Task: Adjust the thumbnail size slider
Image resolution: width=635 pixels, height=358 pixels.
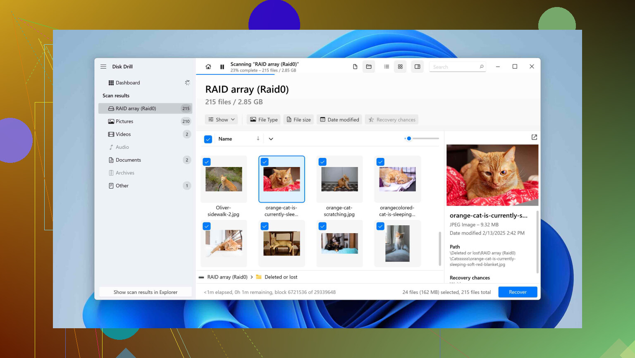Action: point(409,138)
